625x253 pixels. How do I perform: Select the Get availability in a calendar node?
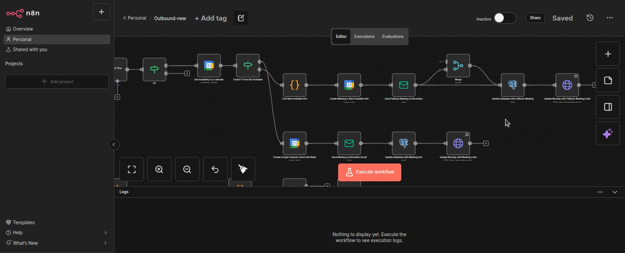pos(209,66)
